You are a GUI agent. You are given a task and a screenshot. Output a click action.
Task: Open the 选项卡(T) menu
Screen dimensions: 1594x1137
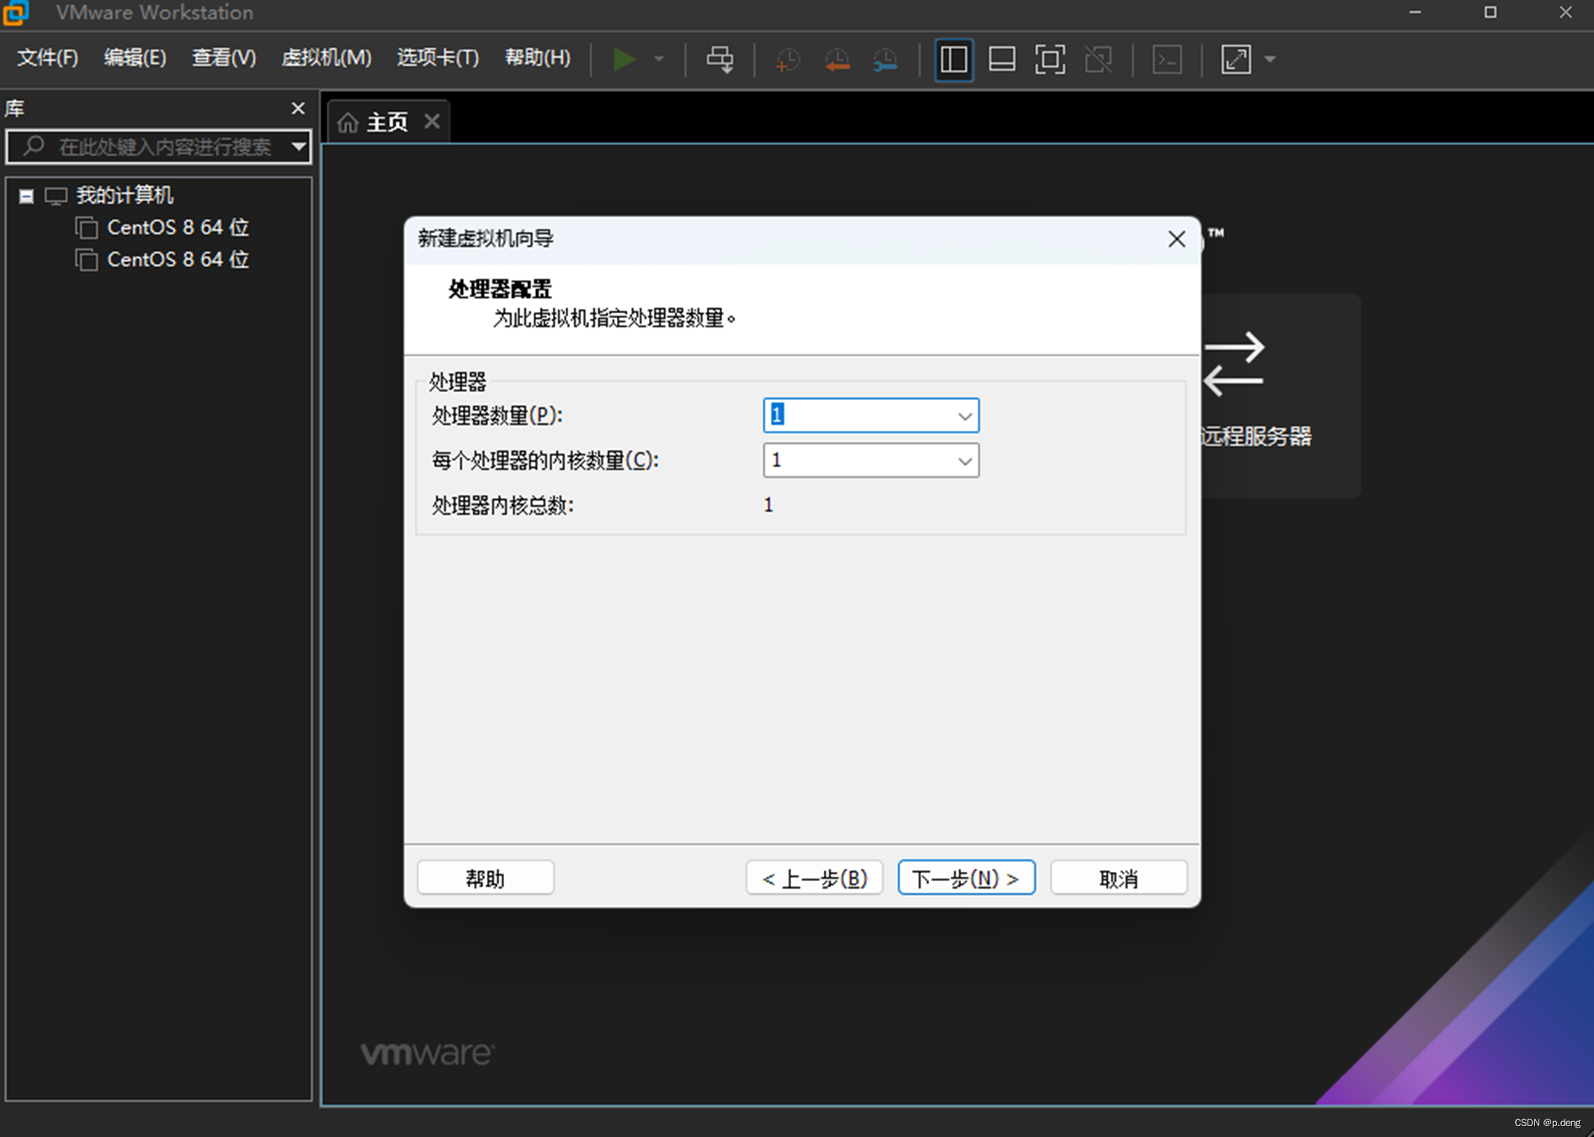click(x=438, y=57)
